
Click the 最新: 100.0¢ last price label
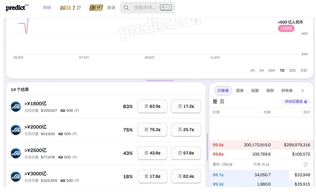tap(222, 165)
